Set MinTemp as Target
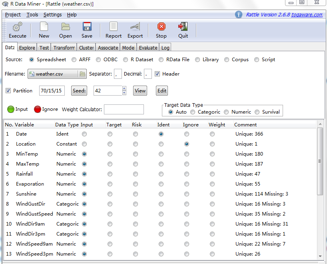Viewport: 327px width, 264px height. [x=110, y=154]
